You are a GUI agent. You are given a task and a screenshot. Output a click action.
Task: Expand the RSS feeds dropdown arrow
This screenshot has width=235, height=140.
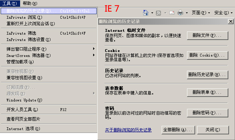point(165,13)
